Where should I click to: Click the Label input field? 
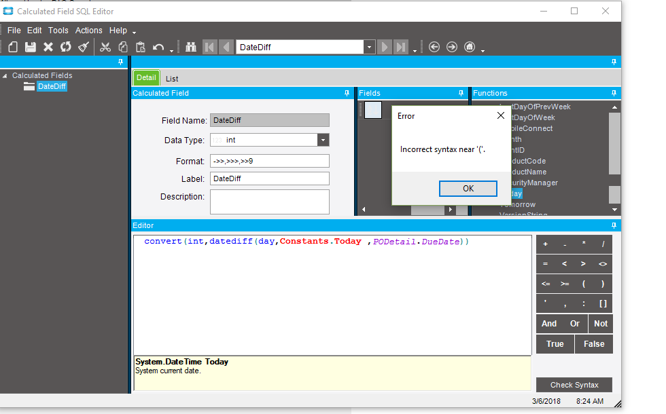tap(269, 178)
